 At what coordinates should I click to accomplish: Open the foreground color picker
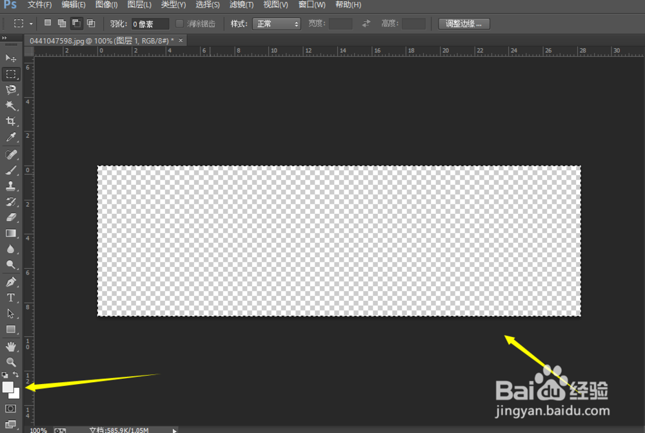7,387
